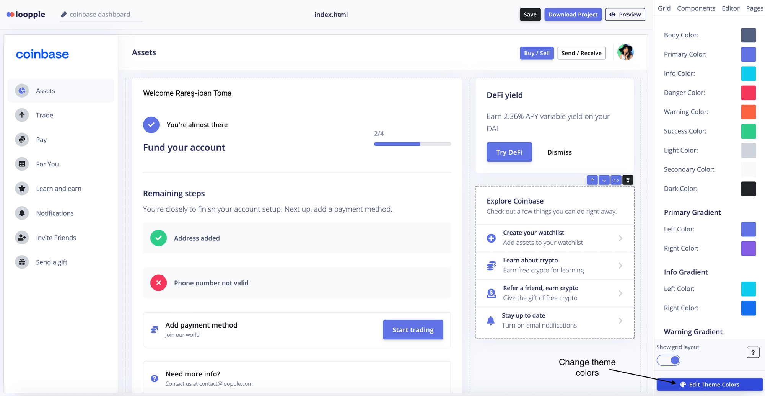Click the Invite Friends user-plus icon
765x396 pixels.
click(x=22, y=238)
